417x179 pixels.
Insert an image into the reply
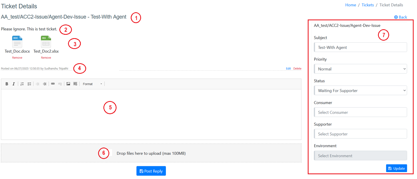pos(68,84)
